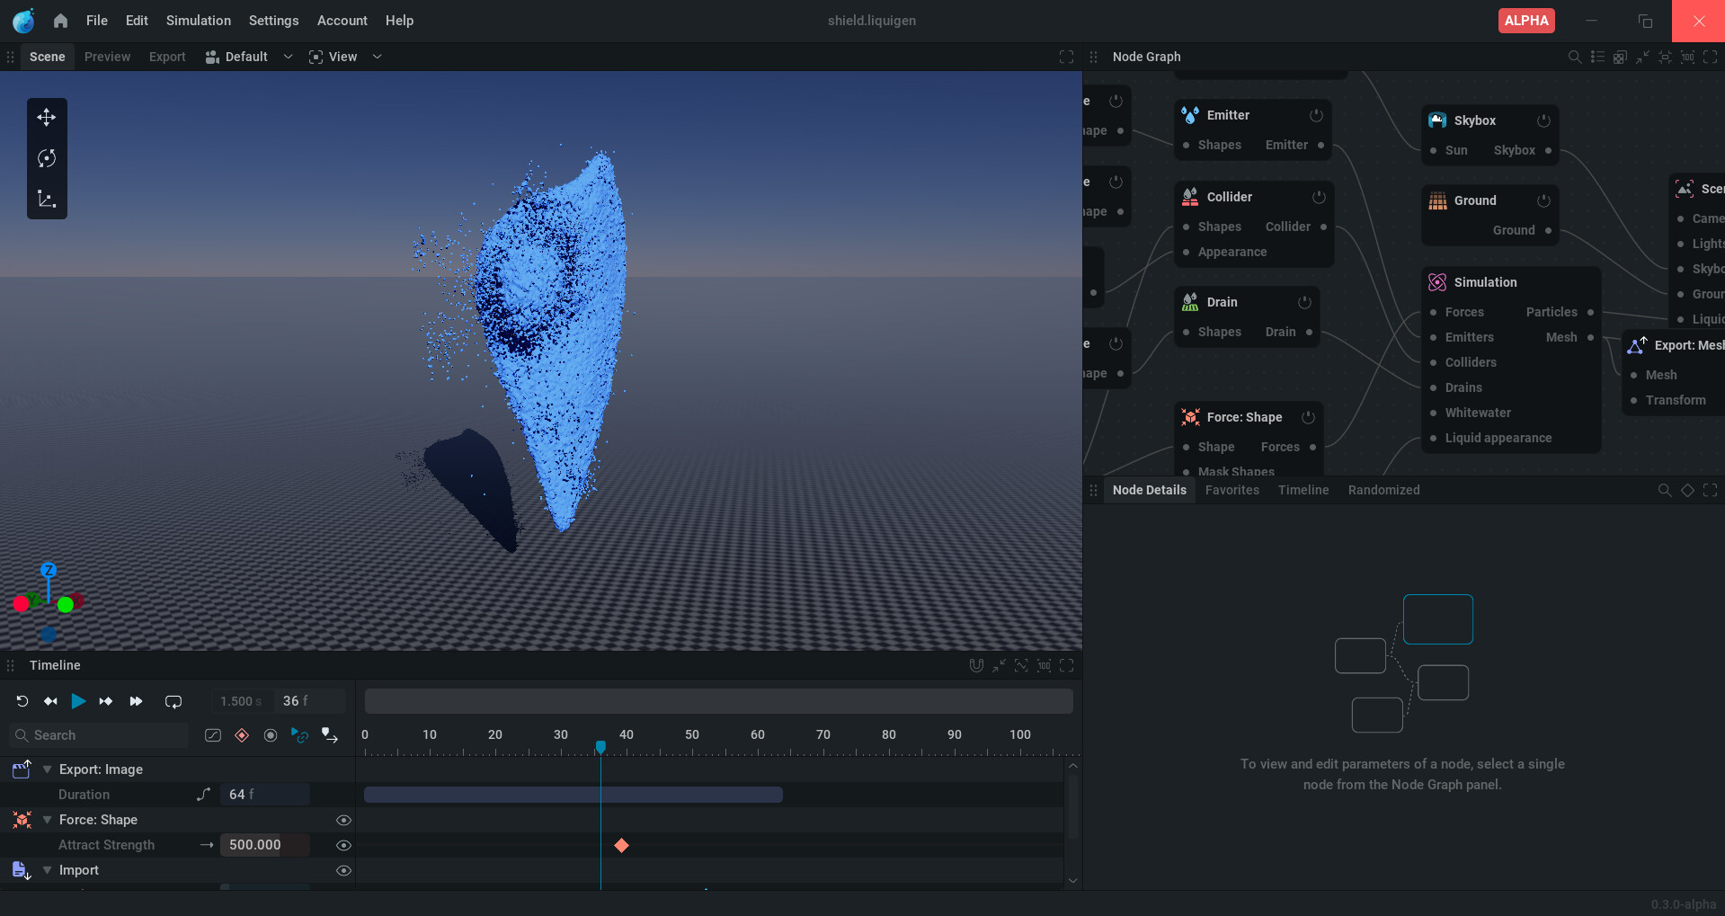Select the Scale tool in viewport

tap(47, 199)
